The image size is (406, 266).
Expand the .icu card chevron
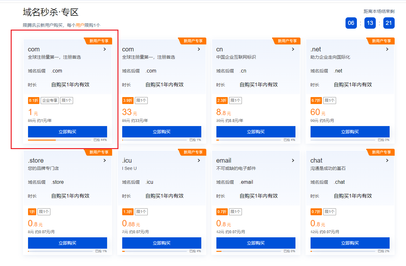point(199,160)
